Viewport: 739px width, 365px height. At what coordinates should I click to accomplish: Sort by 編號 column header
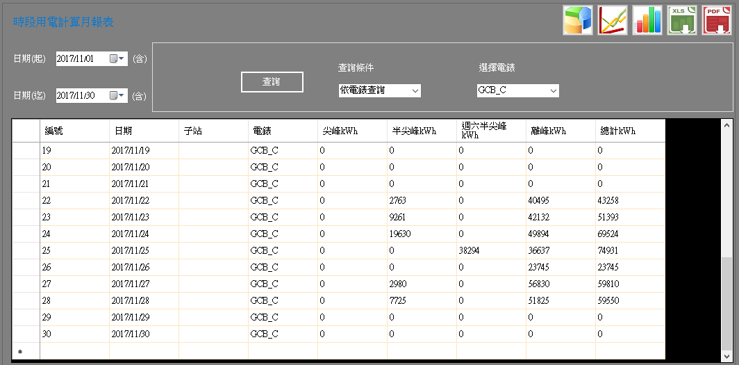(x=74, y=131)
